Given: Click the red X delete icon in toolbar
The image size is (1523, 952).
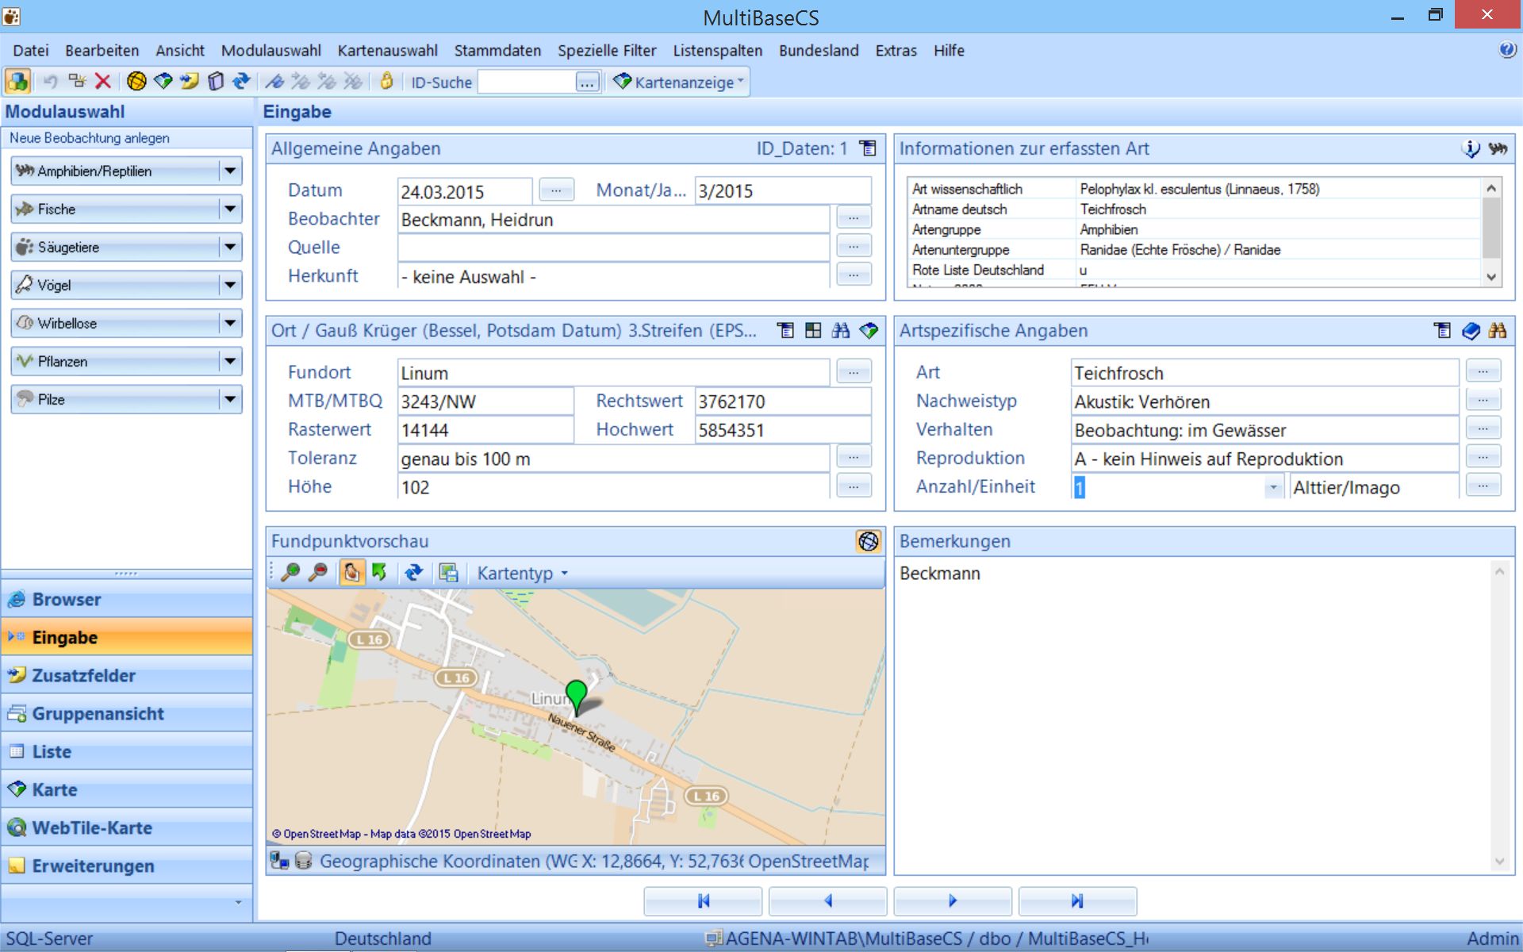Looking at the screenshot, I should click(x=102, y=82).
